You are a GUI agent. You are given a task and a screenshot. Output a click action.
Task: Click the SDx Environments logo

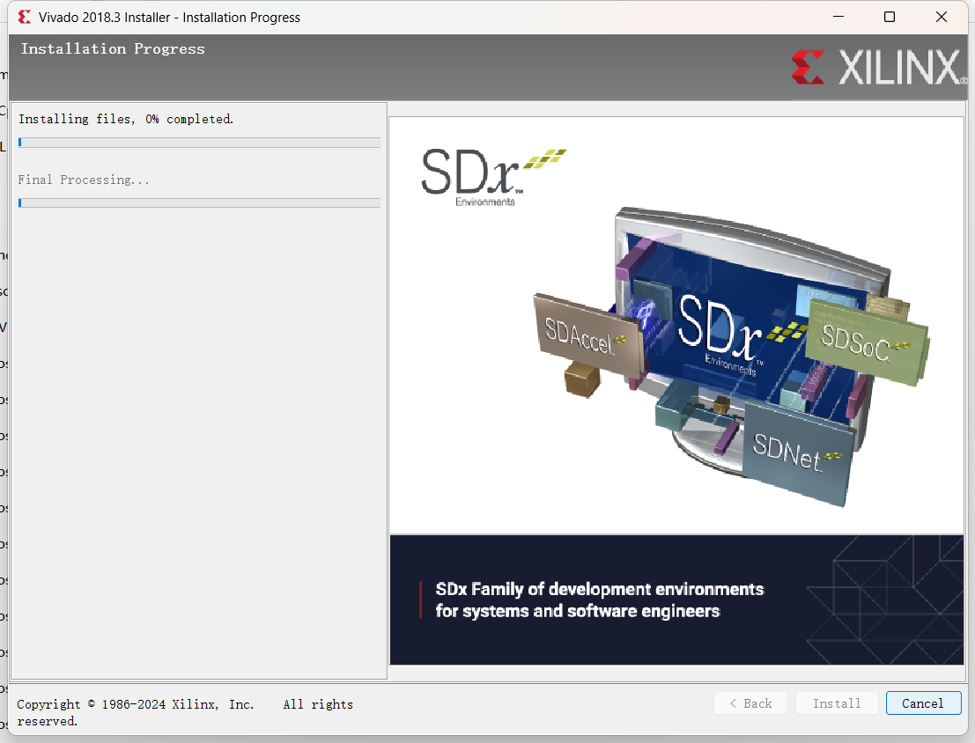tap(493, 177)
